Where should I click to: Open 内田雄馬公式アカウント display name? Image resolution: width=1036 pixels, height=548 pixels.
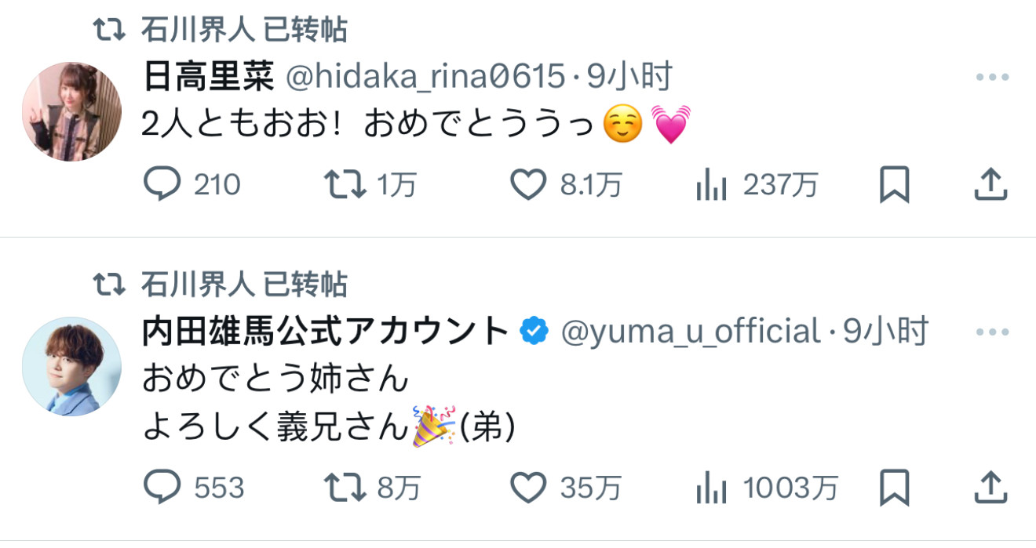326,331
